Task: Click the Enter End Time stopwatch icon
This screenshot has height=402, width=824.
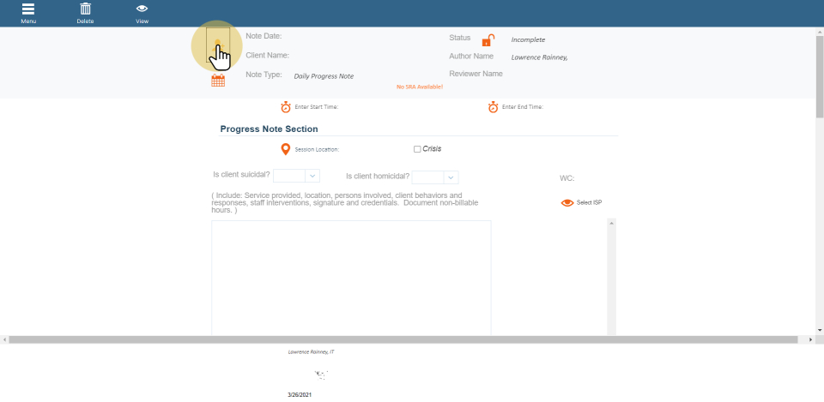Action: [x=494, y=107]
